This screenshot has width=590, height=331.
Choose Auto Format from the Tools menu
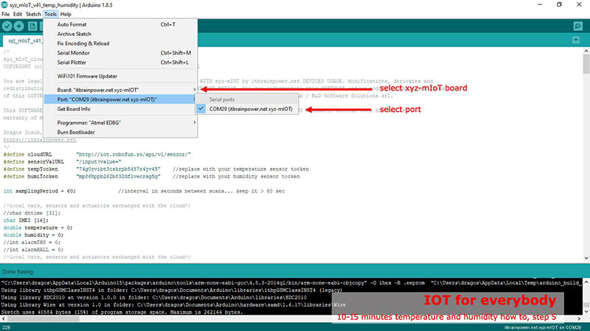pos(120,24)
